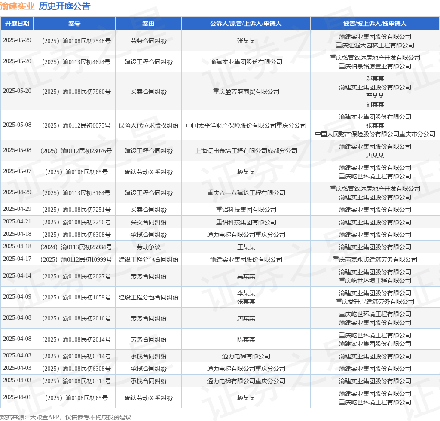The image size is (440, 421).
Task: Click case number 渝0112民初10999号
Action: (76, 260)
